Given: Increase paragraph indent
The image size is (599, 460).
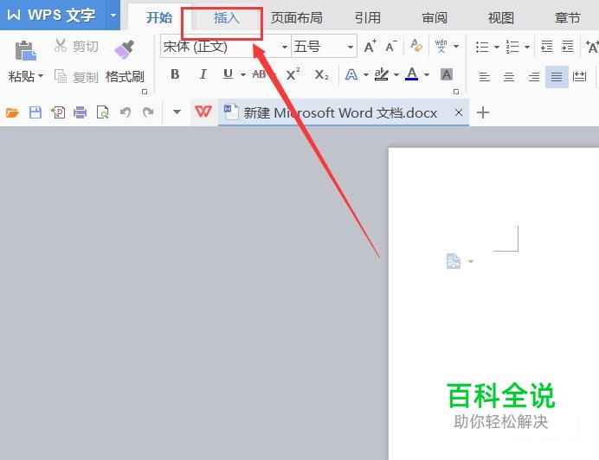Looking at the screenshot, I should coord(568,46).
